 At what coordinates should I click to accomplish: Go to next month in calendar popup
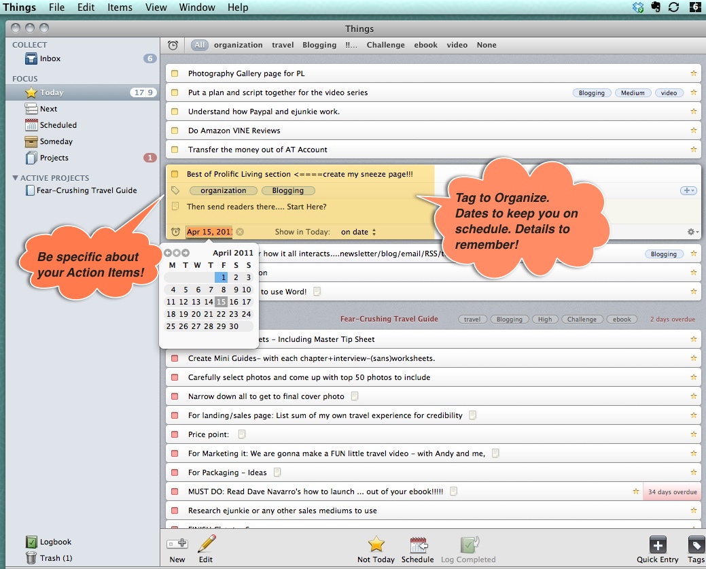tap(185, 253)
